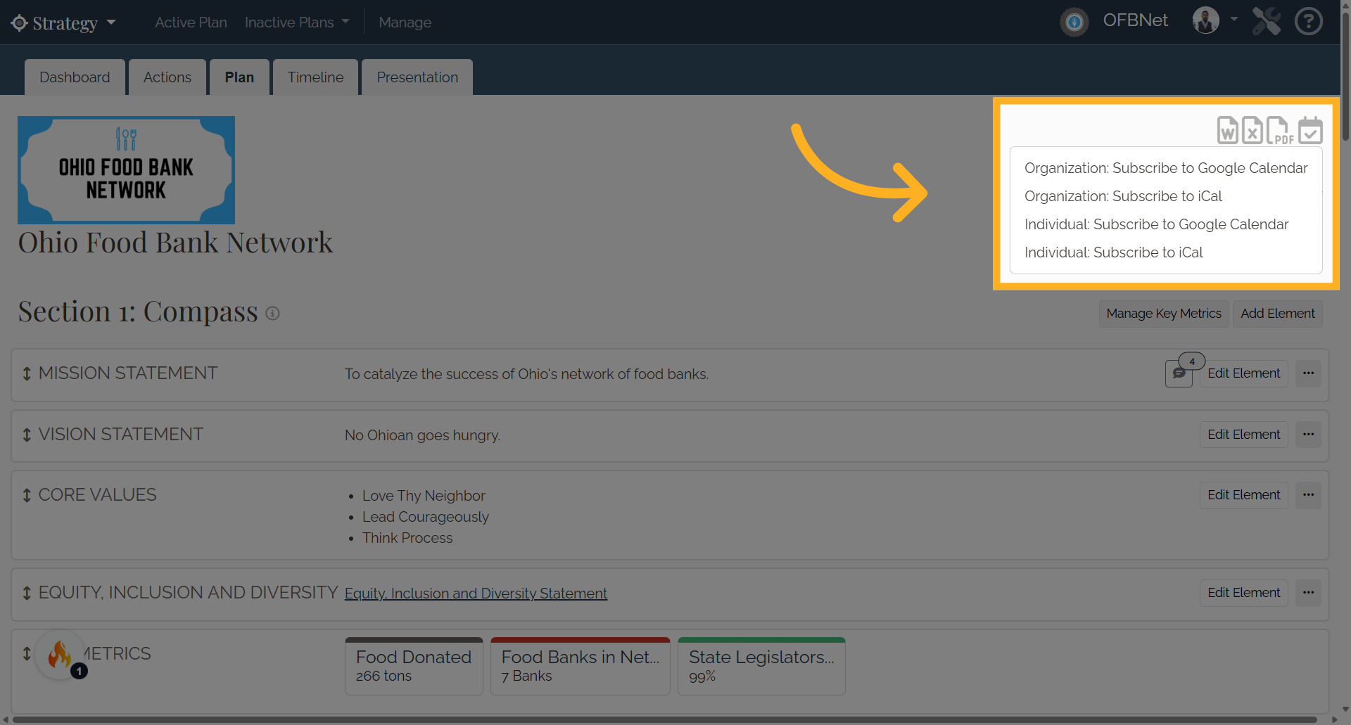Image resolution: width=1351 pixels, height=725 pixels.
Task: Click the horizontal scrollbar at bottom
Action: [x=665, y=719]
